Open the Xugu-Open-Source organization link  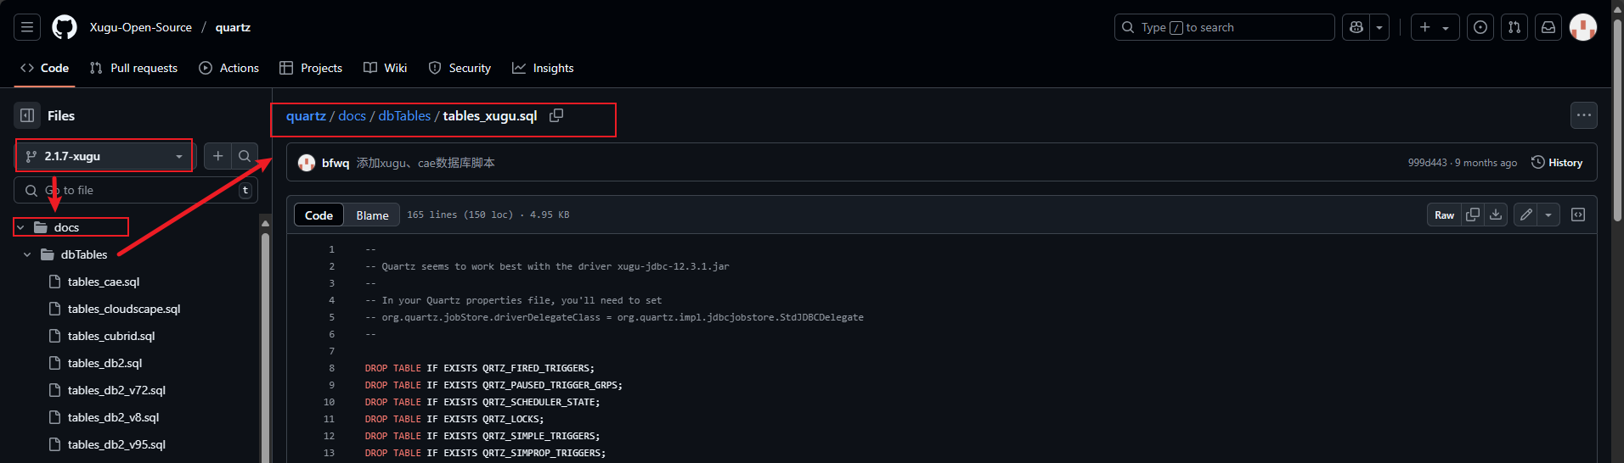(x=141, y=27)
